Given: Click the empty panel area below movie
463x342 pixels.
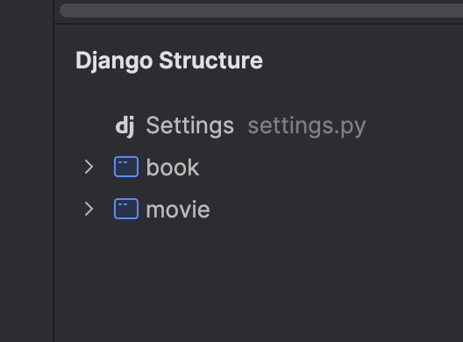Looking at the screenshot, I should pyautogui.click(x=259, y=282).
